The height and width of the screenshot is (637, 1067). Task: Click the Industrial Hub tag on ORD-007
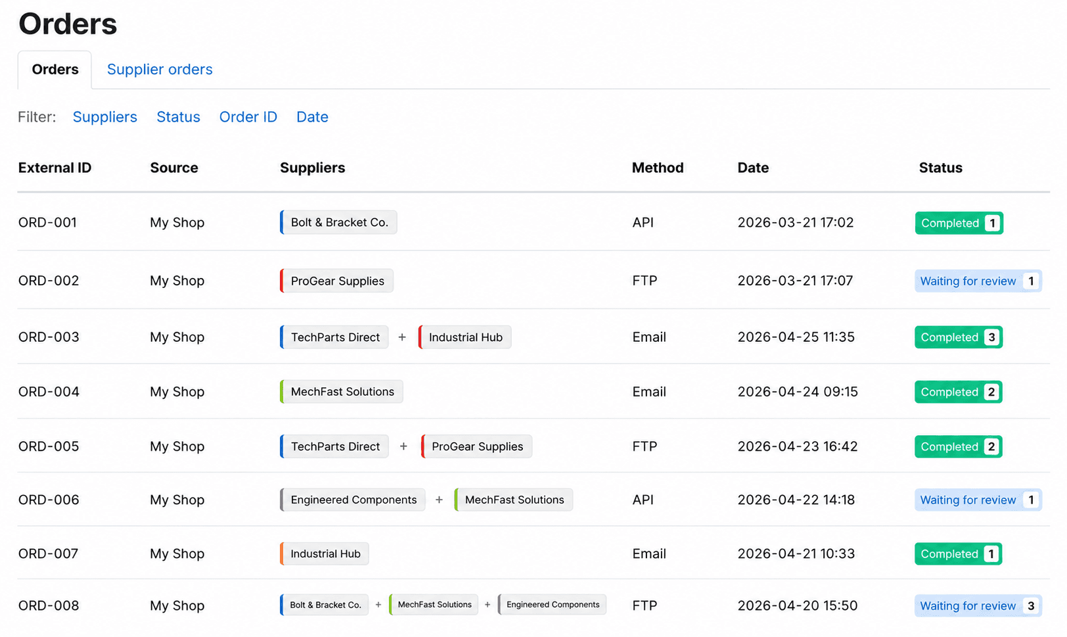coord(324,554)
